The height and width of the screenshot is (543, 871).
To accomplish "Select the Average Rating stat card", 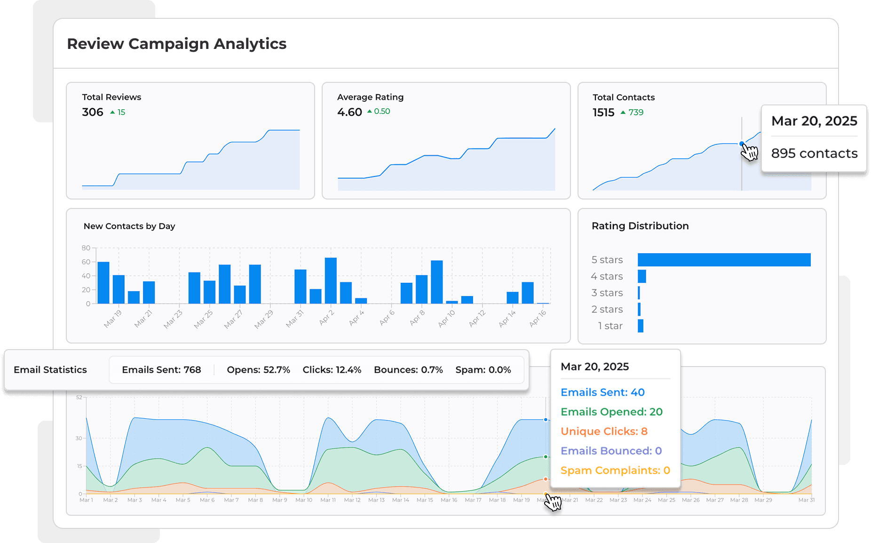I will pyautogui.click(x=445, y=140).
